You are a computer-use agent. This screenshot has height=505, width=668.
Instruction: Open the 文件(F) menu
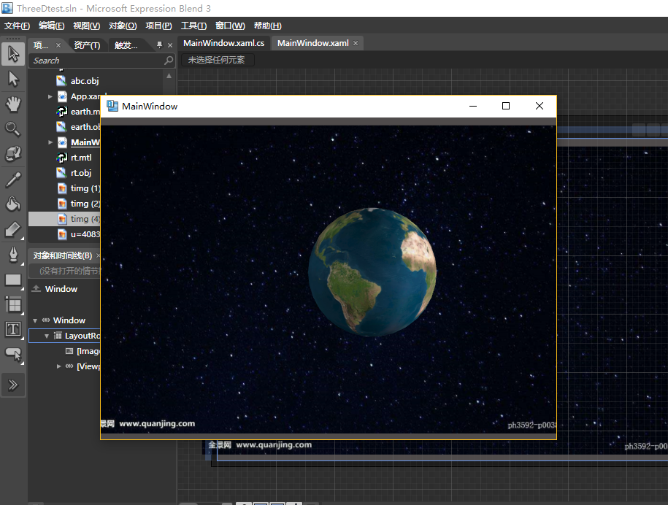17,26
